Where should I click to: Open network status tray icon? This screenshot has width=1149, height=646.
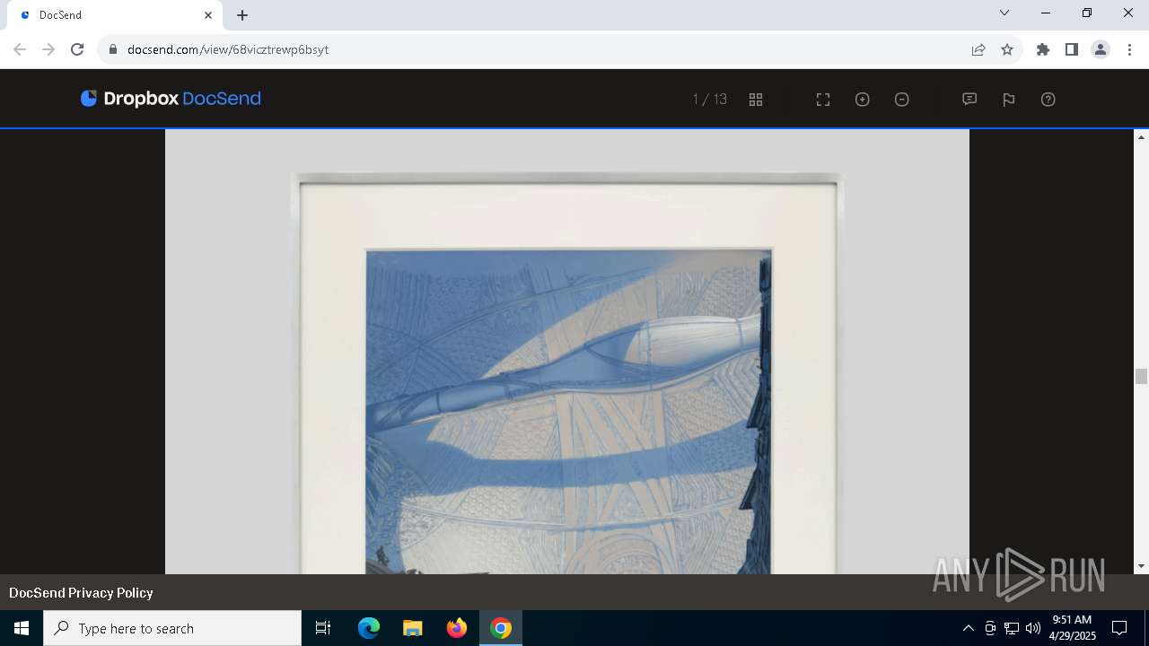pyautogui.click(x=1012, y=628)
